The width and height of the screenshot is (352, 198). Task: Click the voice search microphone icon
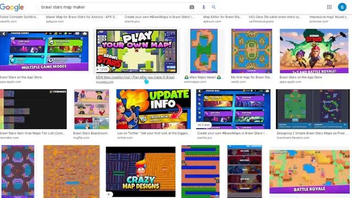[204, 7]
